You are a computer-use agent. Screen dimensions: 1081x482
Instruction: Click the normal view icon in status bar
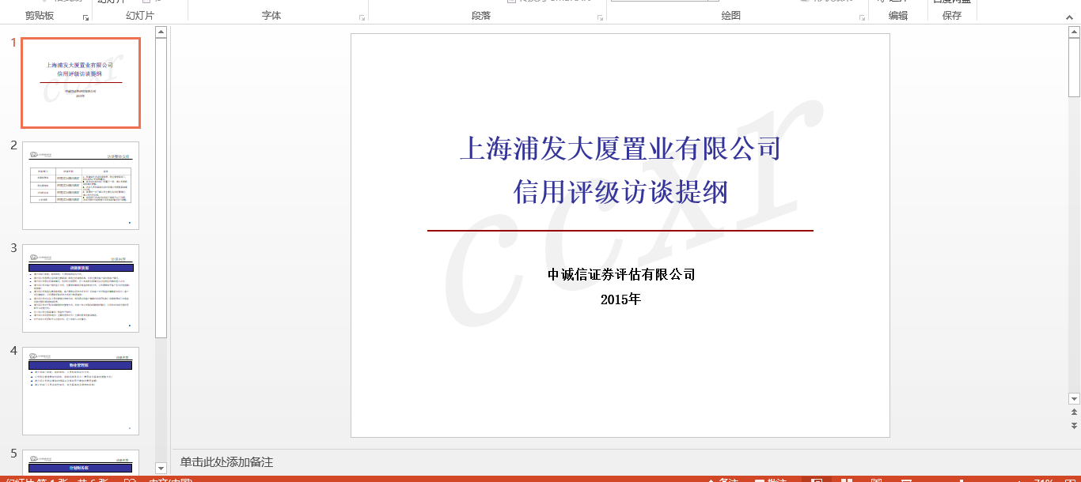click(x=817, y=480)
